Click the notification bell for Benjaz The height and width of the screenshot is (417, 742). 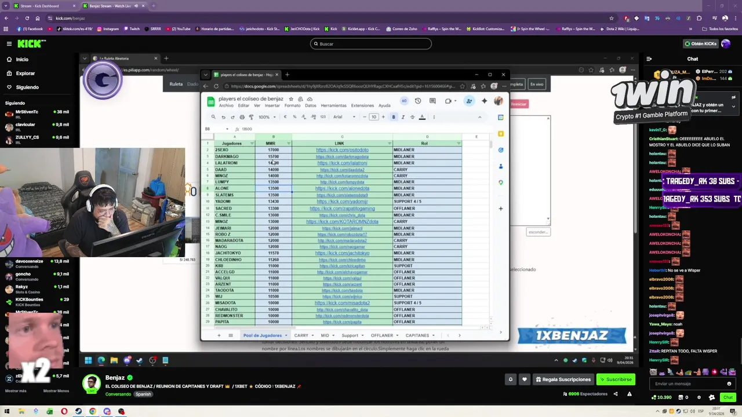[x=511, y=379]
